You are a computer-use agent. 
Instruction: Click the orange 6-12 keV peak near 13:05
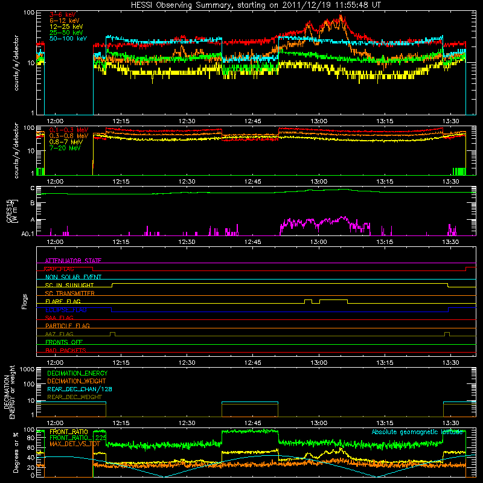pos(341,16)
